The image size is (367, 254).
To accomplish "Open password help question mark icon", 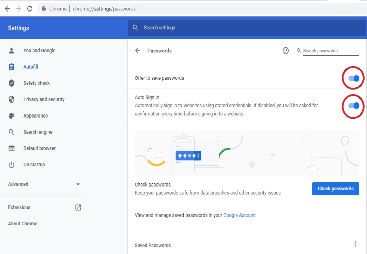I will pos(285,50).
